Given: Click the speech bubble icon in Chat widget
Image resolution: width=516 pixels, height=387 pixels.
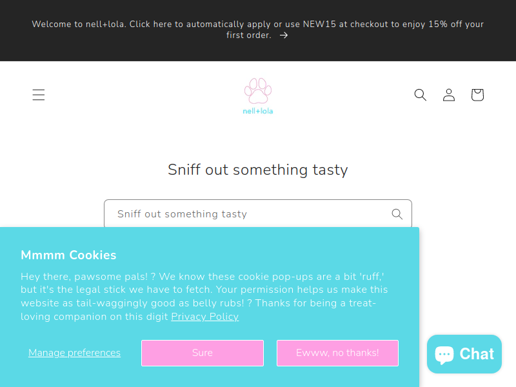Looking at the screenshot, I should click(x=444, y=355).
